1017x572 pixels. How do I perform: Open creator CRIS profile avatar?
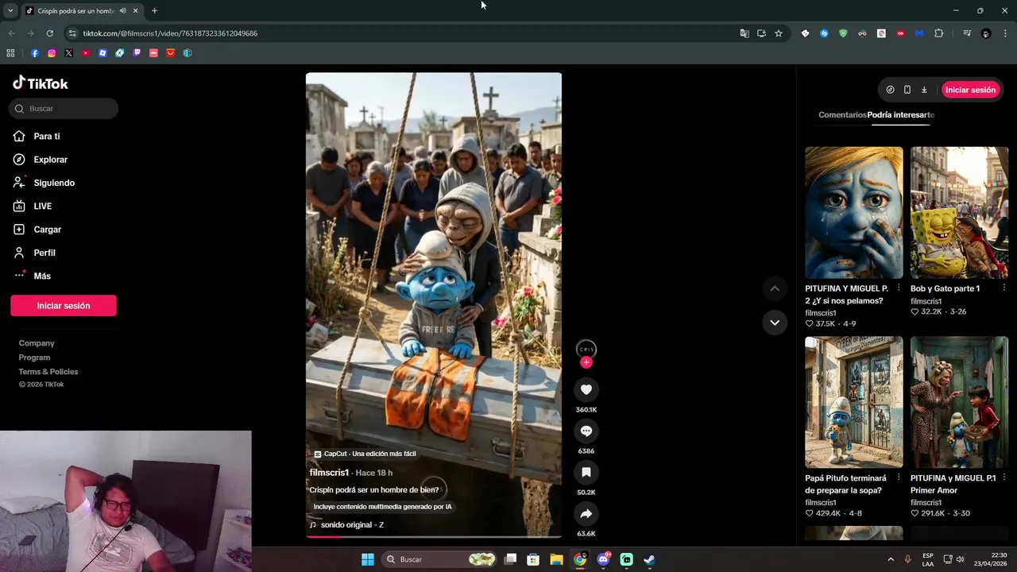[586, 349]
